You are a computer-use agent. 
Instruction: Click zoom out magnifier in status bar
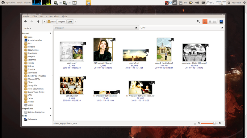pos(199,123)
